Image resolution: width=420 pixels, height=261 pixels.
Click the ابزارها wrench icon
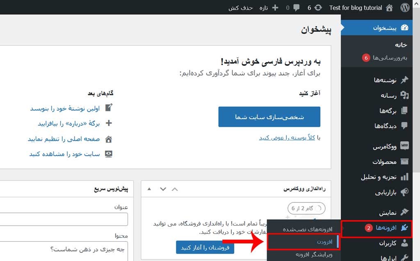point(404,258)
